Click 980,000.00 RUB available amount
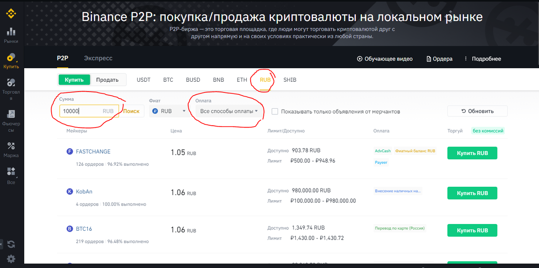The image size is (539, 268). (311, 190)
